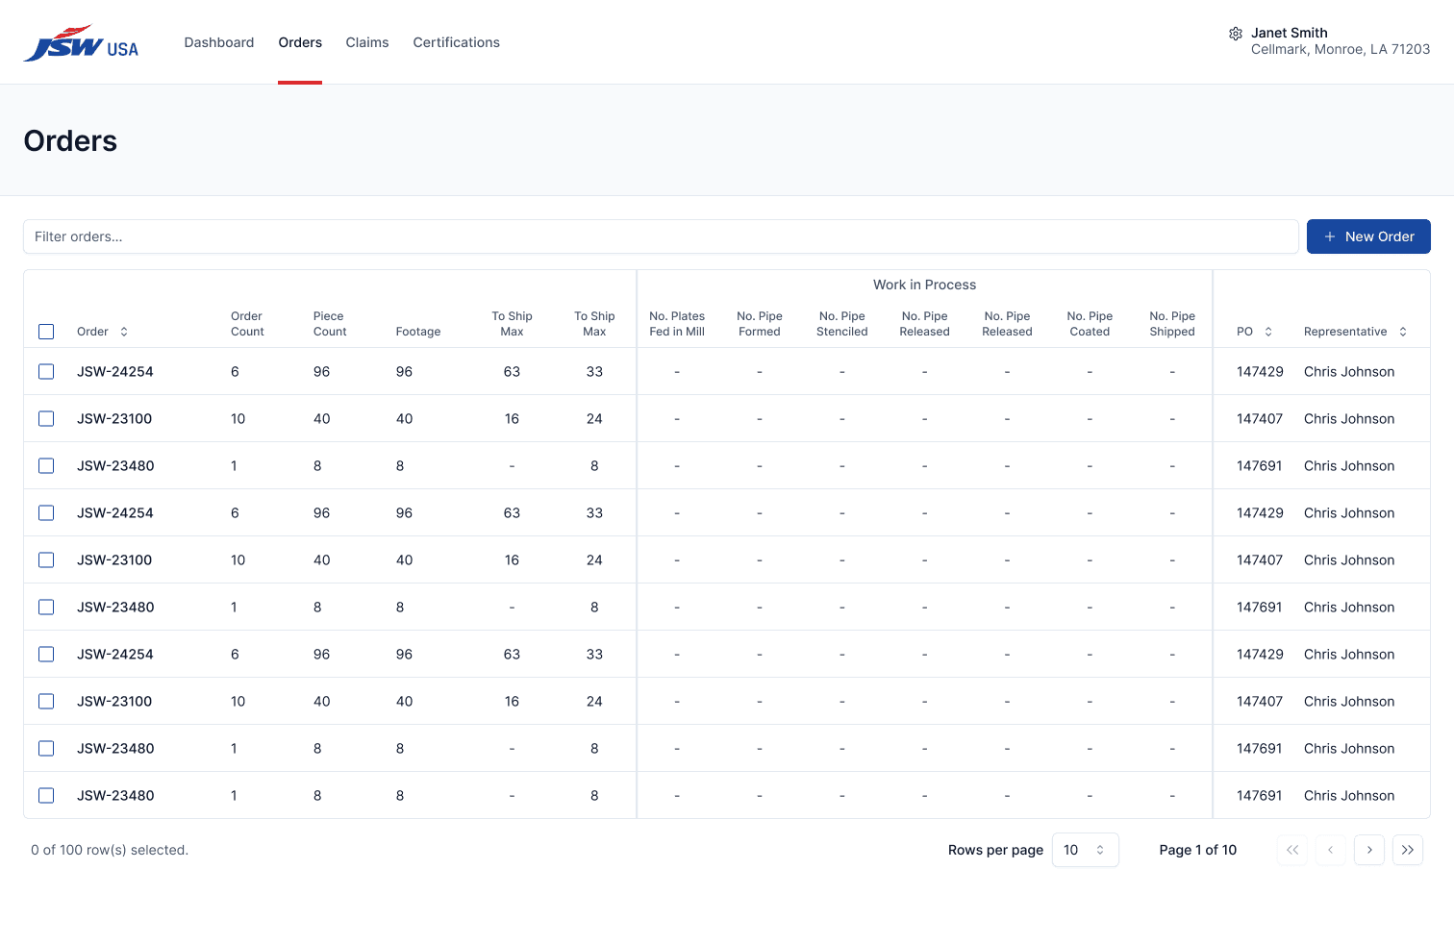Click the New Order button
The image size is (1454, 944).
pyautogui.click(x=1368, y=236)
